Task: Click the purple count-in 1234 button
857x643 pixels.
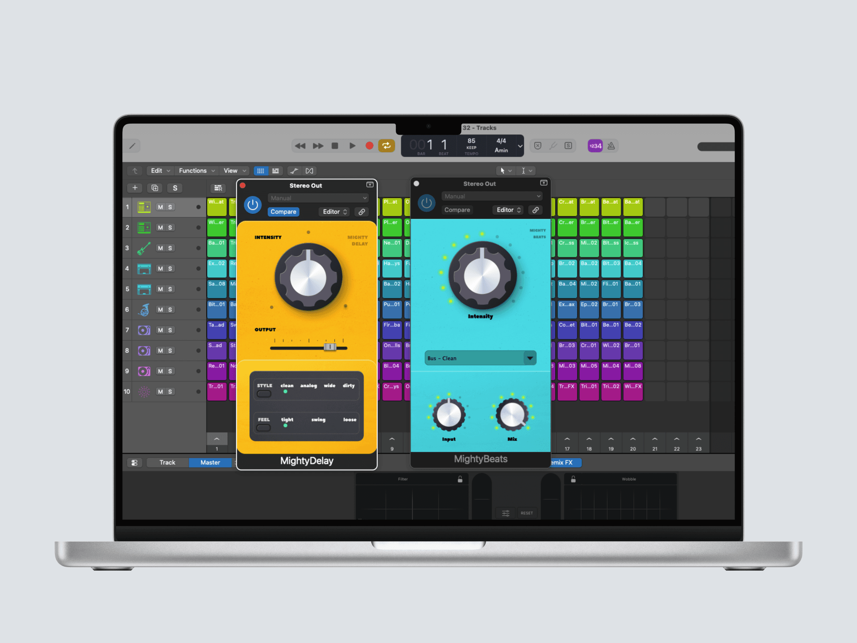Action: pyautogui.click(x=595, y=146)
